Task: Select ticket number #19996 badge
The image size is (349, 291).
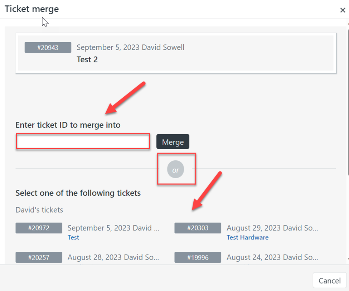Action: point(198,257)
